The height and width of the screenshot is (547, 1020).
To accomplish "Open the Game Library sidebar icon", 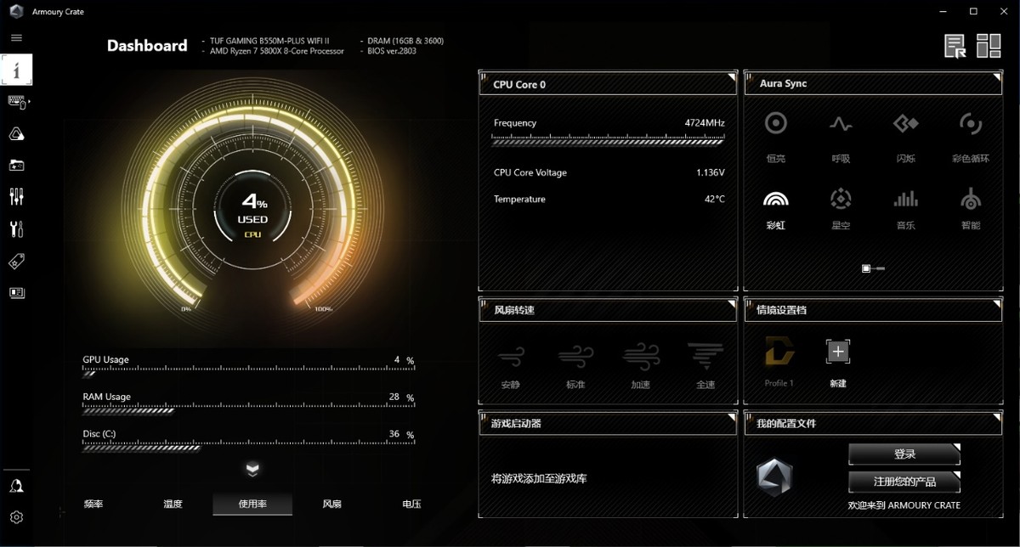I will coord(16,165).
